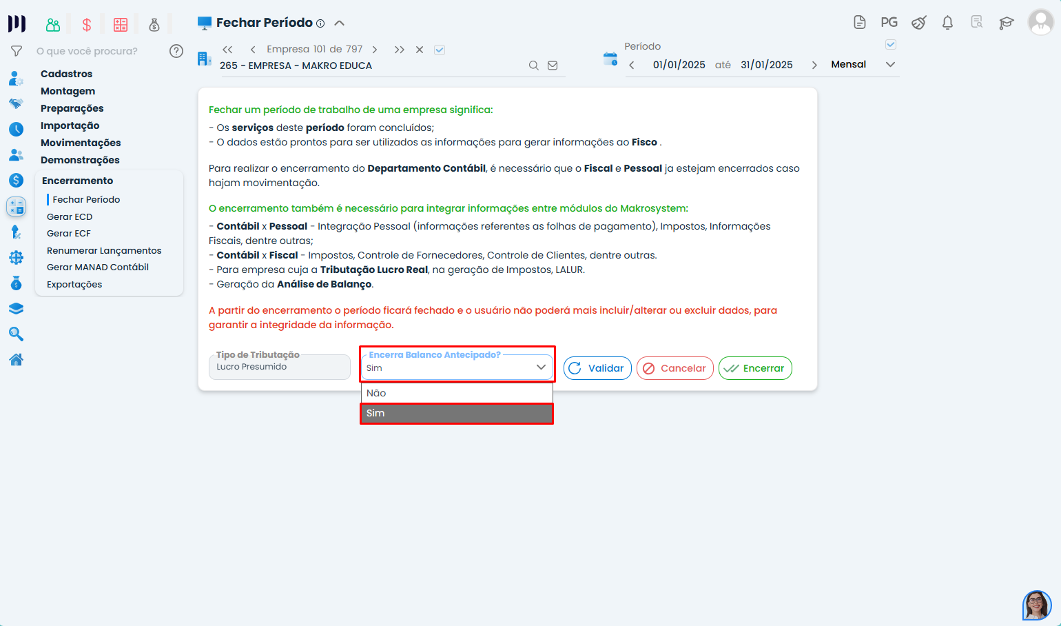Open the green people module icon

point(53,25)
